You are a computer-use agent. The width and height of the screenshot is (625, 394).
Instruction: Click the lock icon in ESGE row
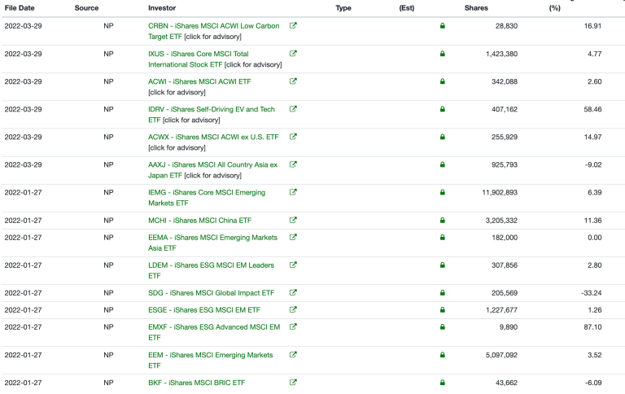(443, 310)
